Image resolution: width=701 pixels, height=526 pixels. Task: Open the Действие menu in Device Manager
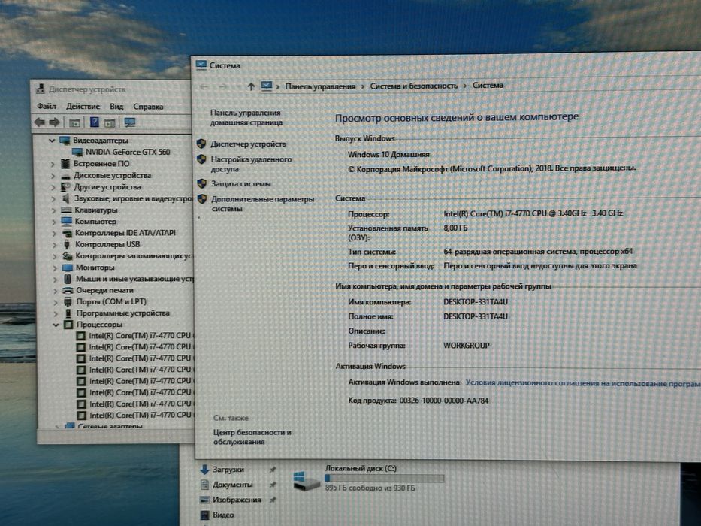pos(83,107)
